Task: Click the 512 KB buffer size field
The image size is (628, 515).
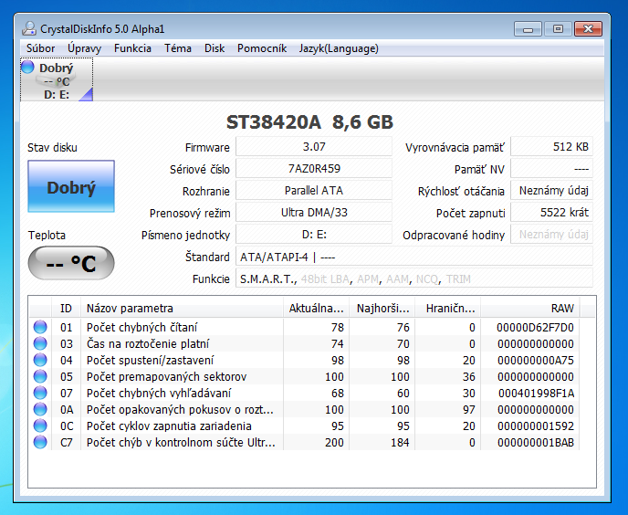Action: 551,147
